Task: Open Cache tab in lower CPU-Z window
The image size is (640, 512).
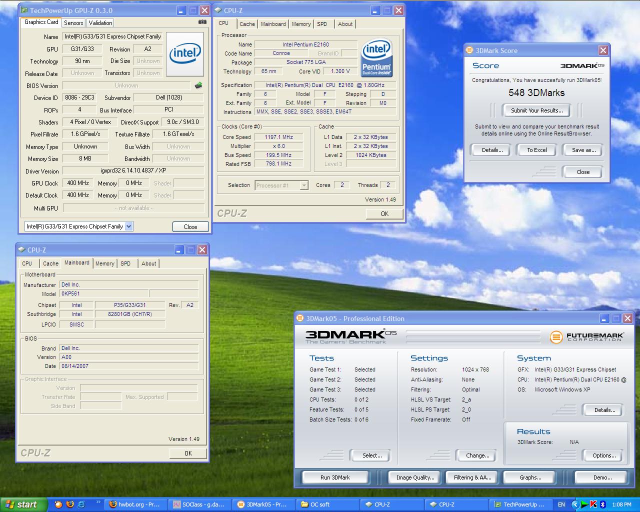Action: coord(50,263)
